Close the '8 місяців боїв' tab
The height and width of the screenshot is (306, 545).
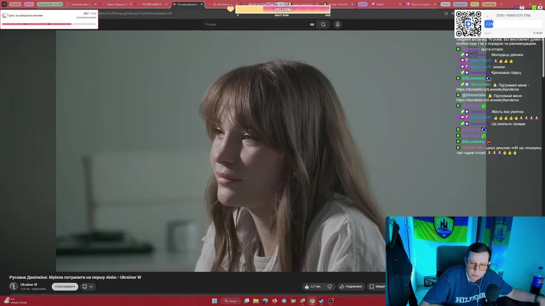(95, 4)
